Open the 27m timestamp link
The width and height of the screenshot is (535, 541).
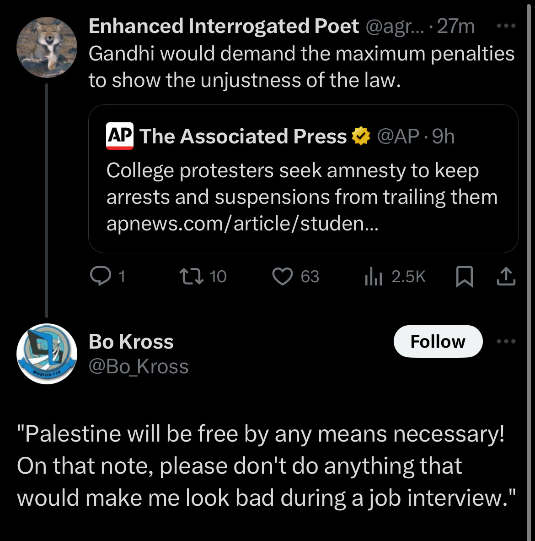point(455,26)
